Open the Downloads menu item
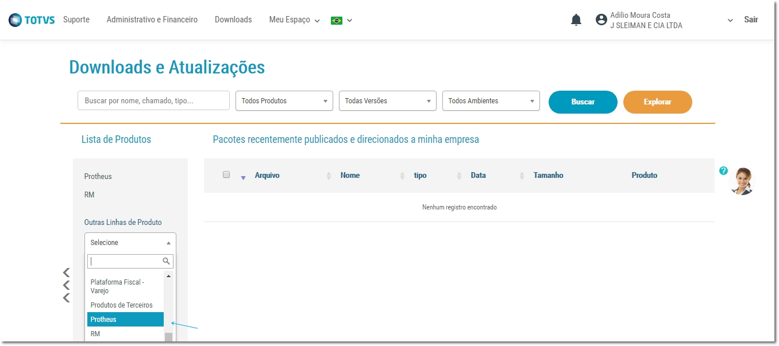This screenshot has width=779, height=346. tap(233, 20)
